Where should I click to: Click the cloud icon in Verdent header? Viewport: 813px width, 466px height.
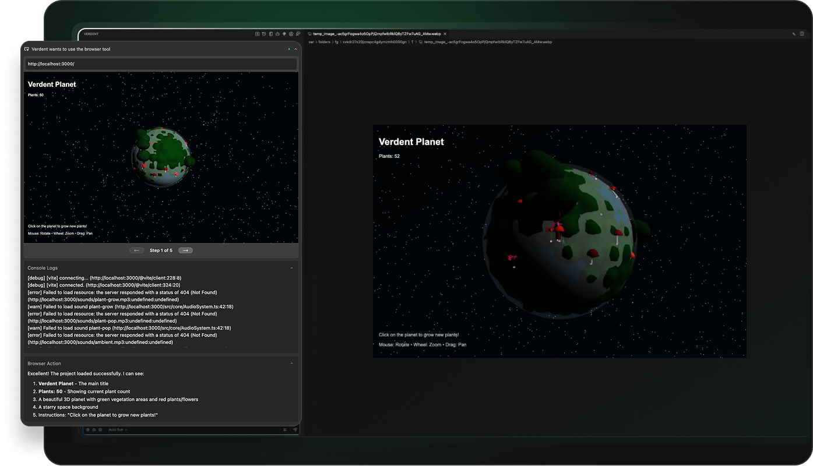coord(277,34)
